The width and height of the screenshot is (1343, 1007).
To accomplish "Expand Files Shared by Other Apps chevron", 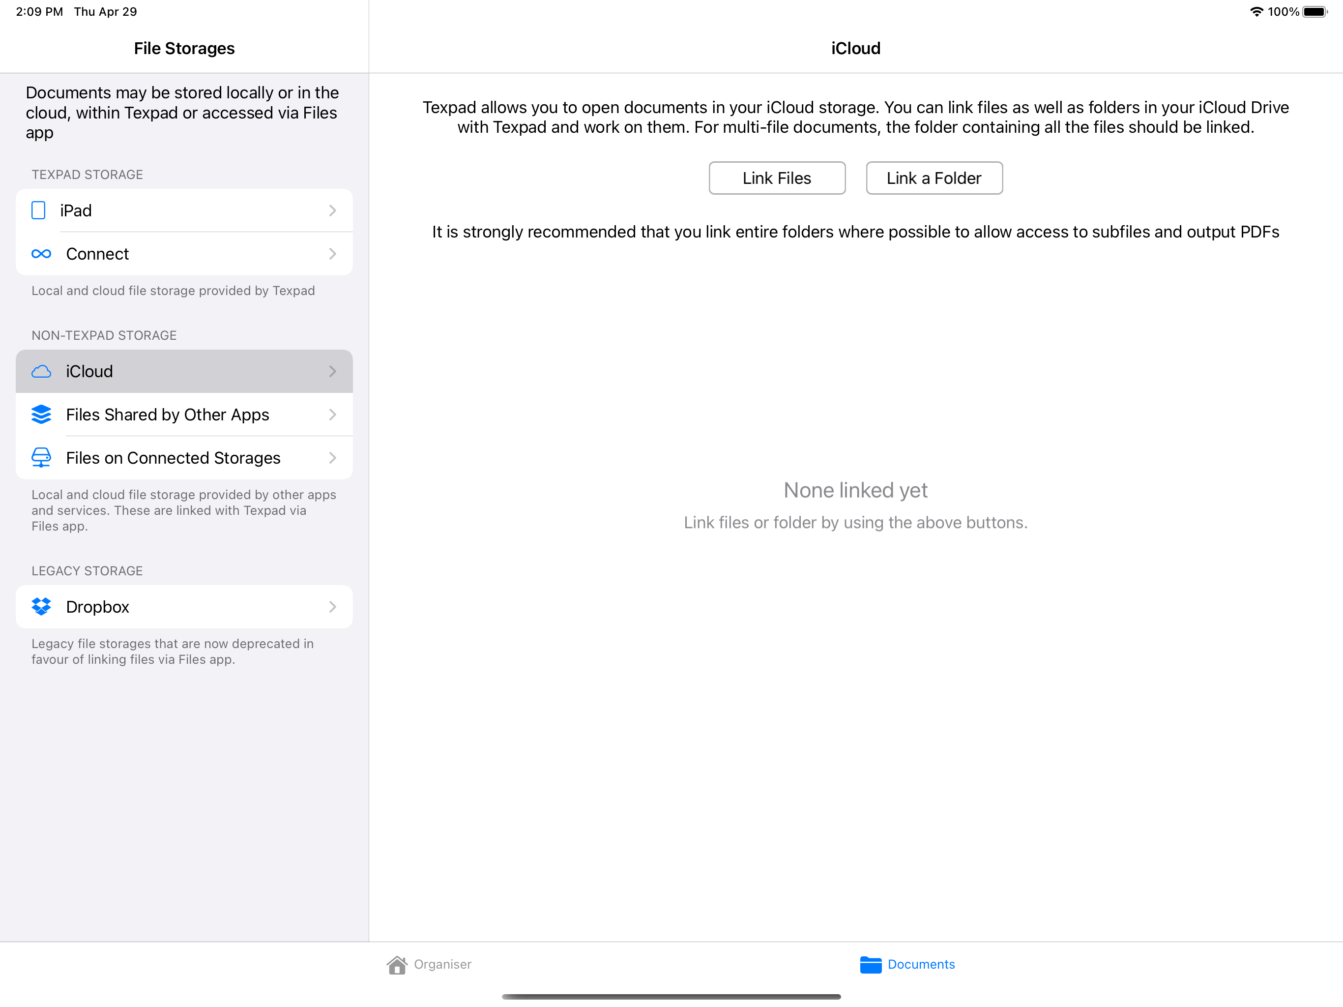I will coord(332,414).
